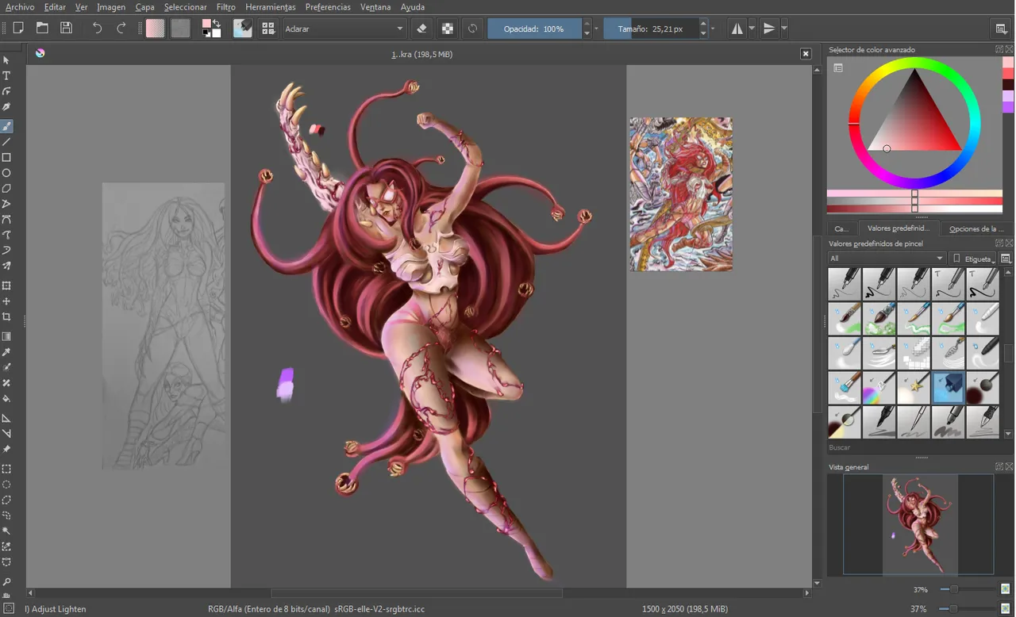
Task: Swap foreground and background colors
Action: [x=217, y=23]
